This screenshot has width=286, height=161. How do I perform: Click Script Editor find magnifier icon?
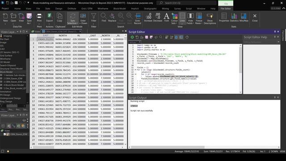[x=161, y=37]
